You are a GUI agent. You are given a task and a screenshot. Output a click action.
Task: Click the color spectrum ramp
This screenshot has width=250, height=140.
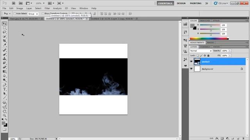[209, 38]
